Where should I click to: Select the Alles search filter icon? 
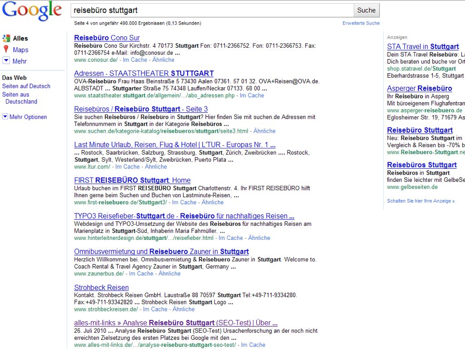[x=6, y=39]
